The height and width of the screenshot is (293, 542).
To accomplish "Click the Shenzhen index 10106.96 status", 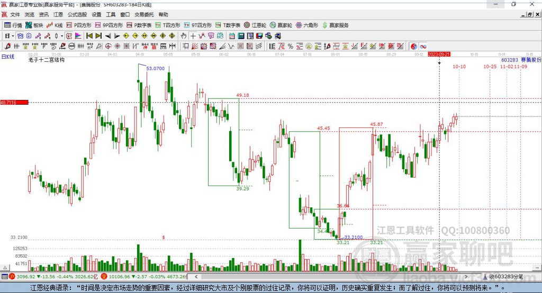I will coord(118,277).
